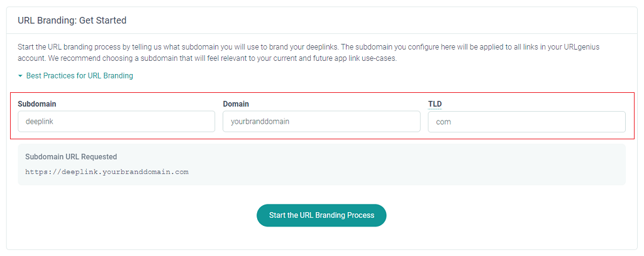
Task: Click the phrase app link use-cases
Action: pyautogui.click(x=371, y=58)
